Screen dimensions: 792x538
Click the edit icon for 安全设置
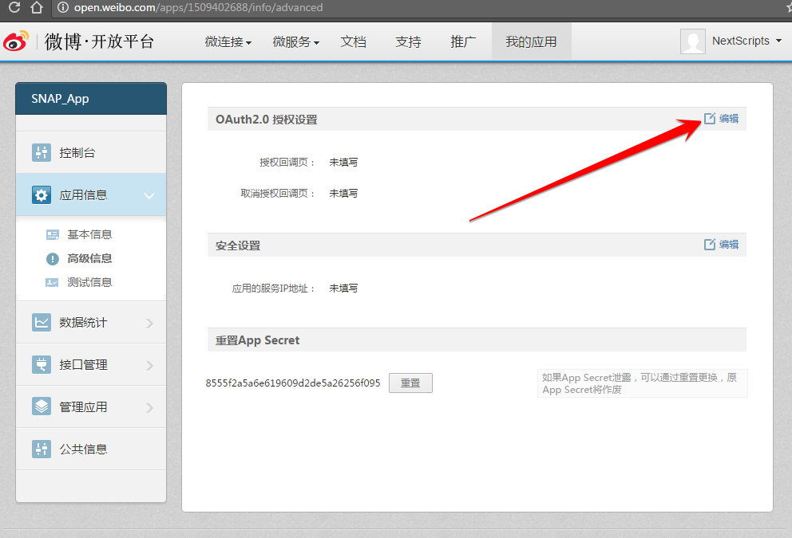[x=710, y=244]
